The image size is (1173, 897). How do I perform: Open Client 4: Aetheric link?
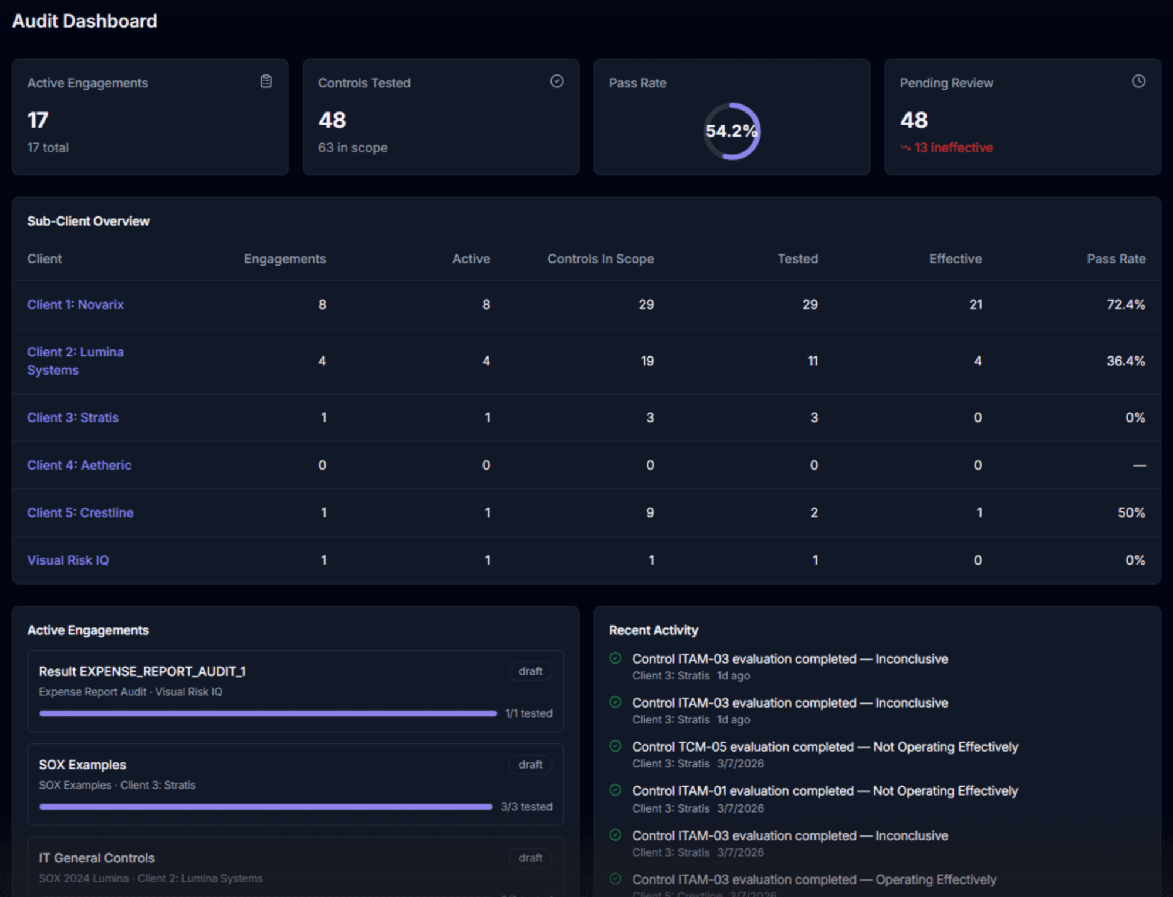click(x=79, y=465)
